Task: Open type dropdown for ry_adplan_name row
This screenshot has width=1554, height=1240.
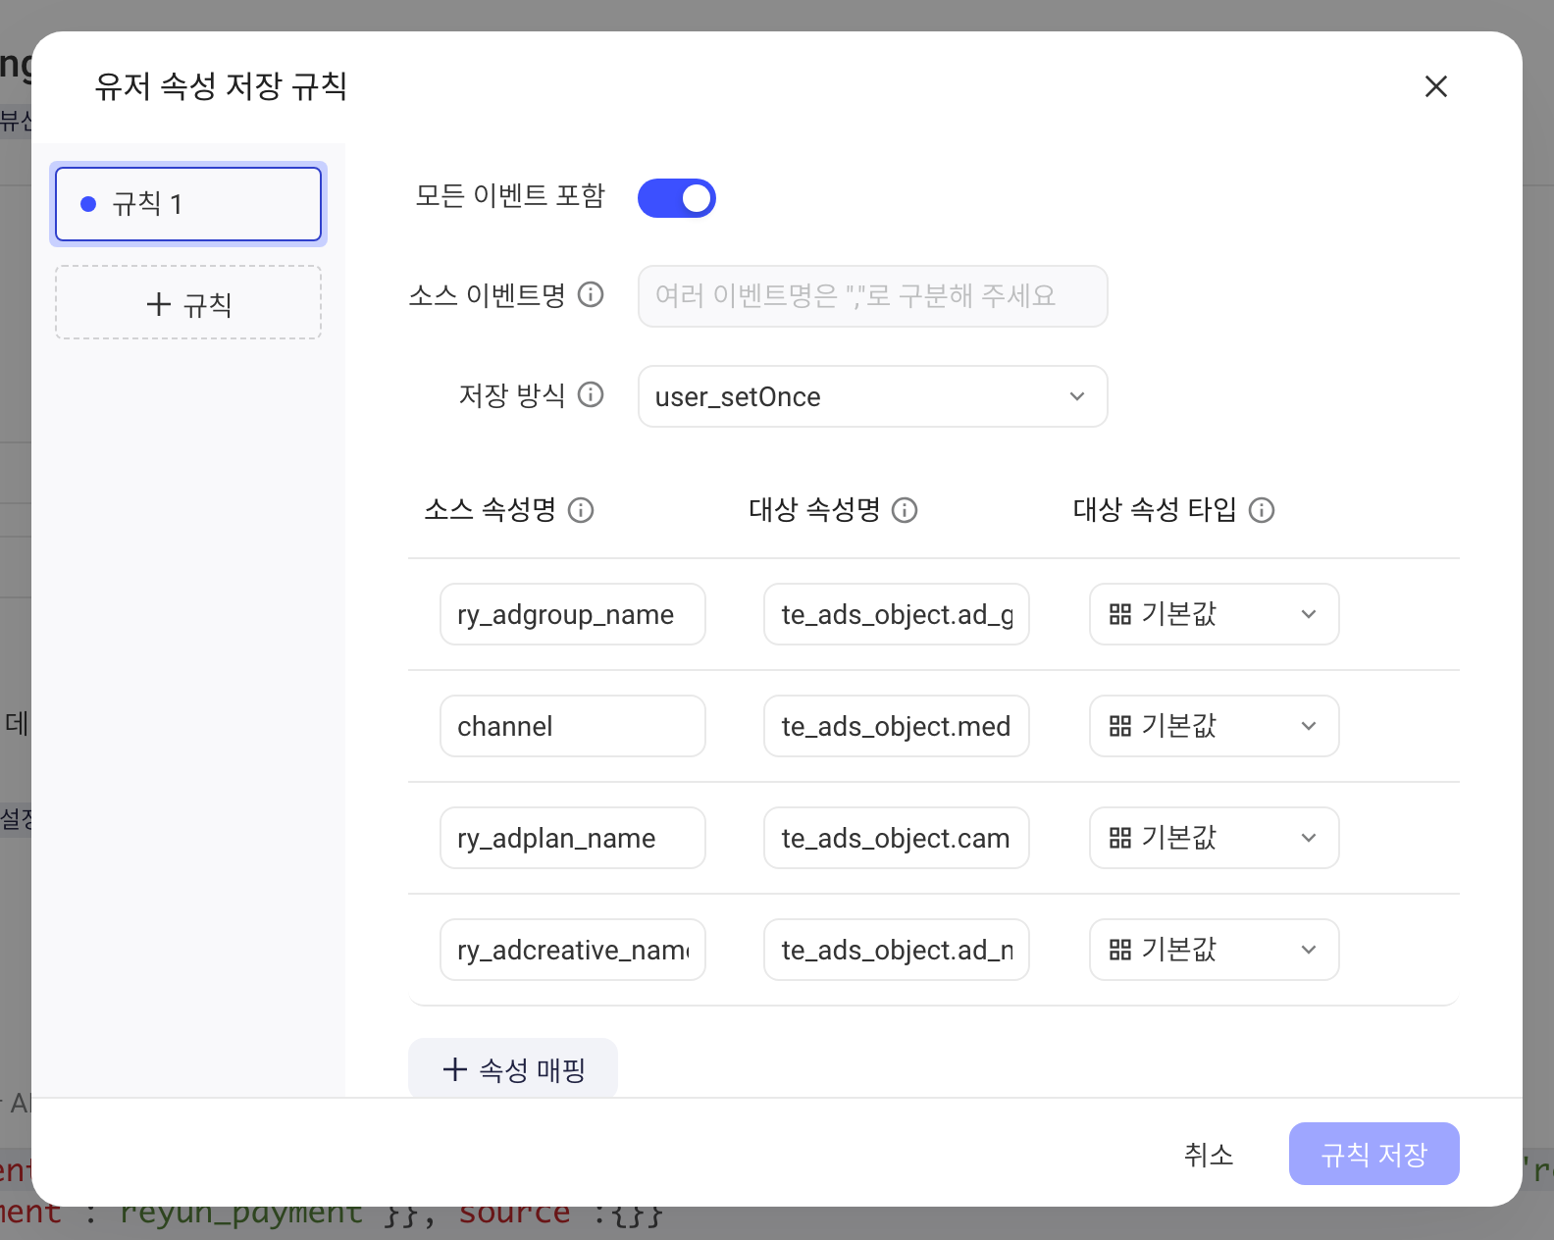Action: click(1215, 838)
